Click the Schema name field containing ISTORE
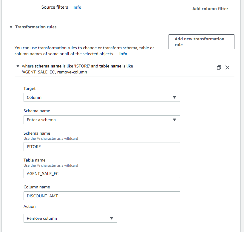Image resolution: width=244 pixels, height=232 pixels. 101,147
